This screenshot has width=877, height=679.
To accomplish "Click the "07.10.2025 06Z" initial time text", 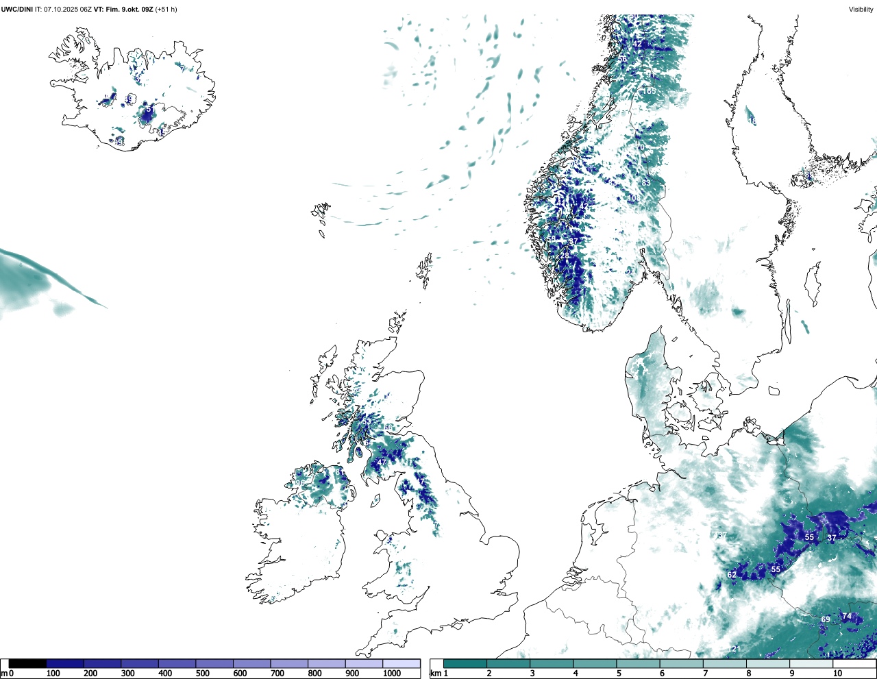I will click(x=69, y=9).
